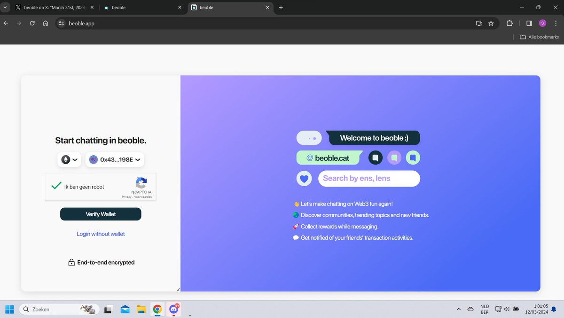
Task: Click the lock icon beside End-to-end encrypted
Action: (x=71, y=263)
